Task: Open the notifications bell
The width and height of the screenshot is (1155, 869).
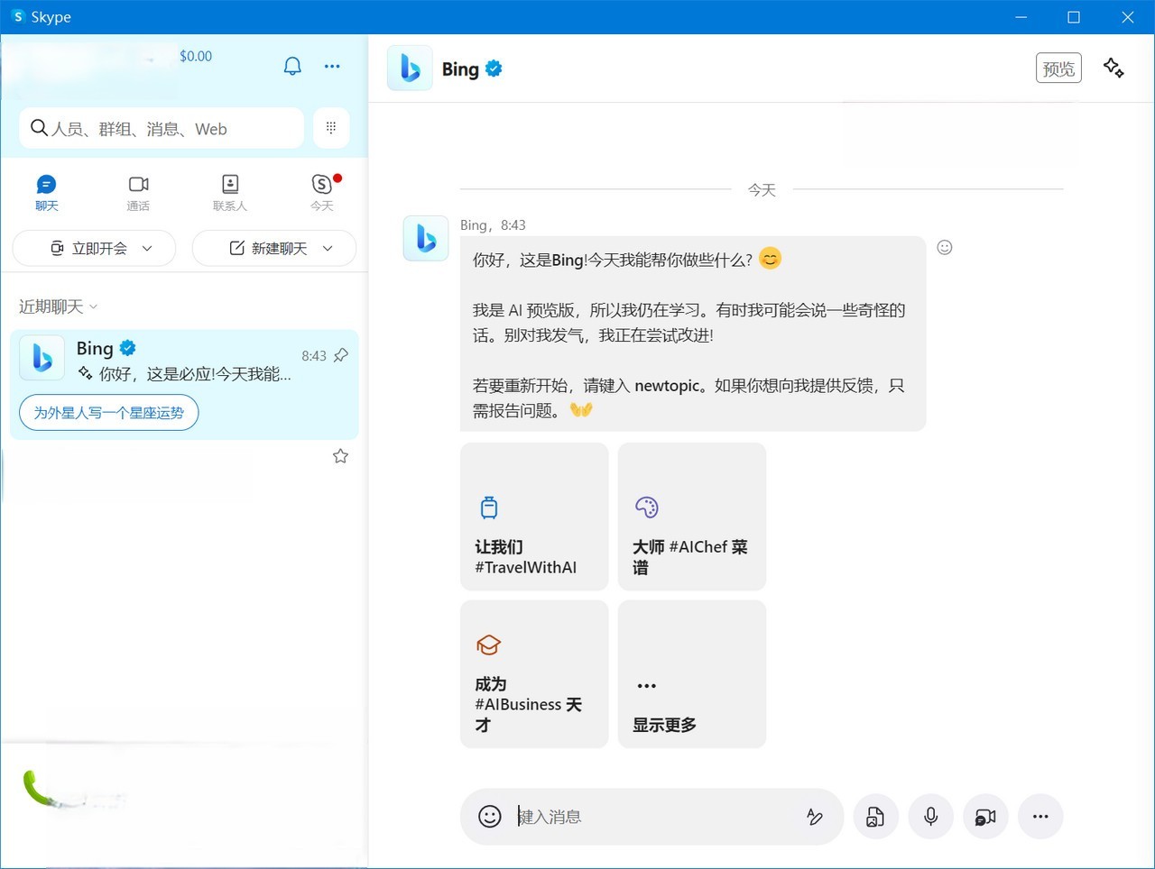Action: pyautogui.click(x=292, y=67)
